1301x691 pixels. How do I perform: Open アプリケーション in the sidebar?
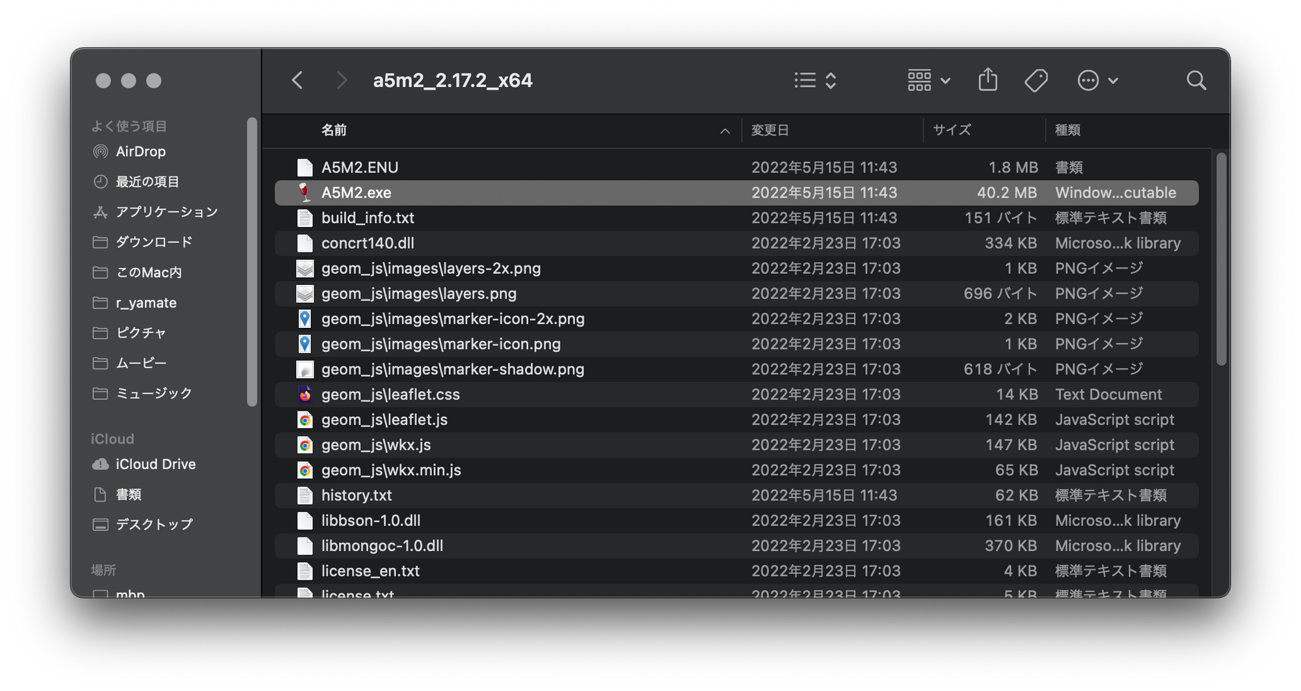tap(167, 211)
